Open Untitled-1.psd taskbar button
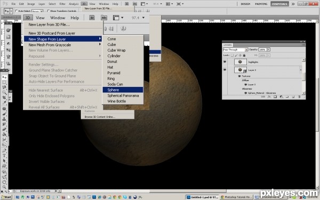Viewport: 320px width, 200px height. coord(202,197)
